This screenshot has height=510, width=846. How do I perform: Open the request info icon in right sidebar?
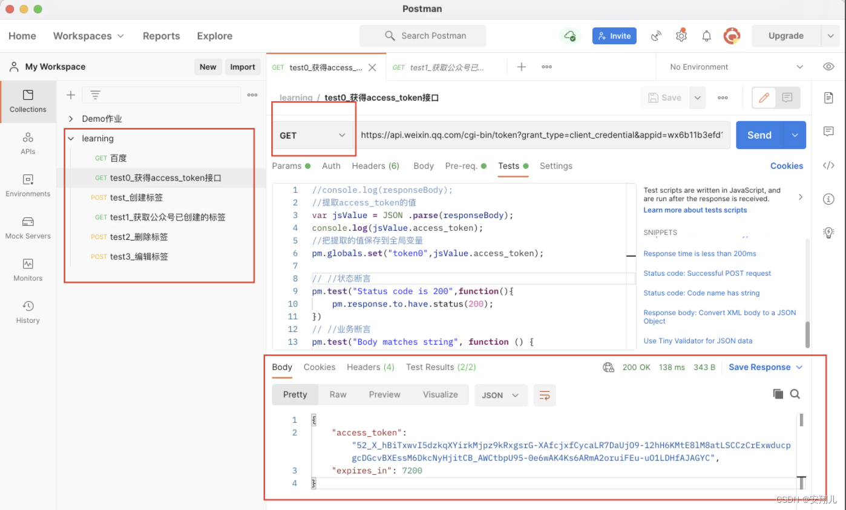tap(829, 199)
